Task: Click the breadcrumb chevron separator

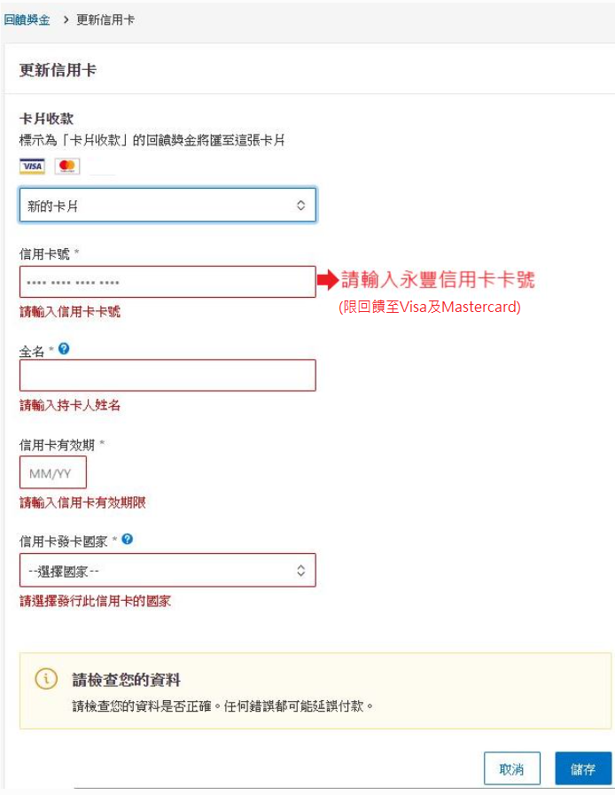Action: [x=66, y=19]
